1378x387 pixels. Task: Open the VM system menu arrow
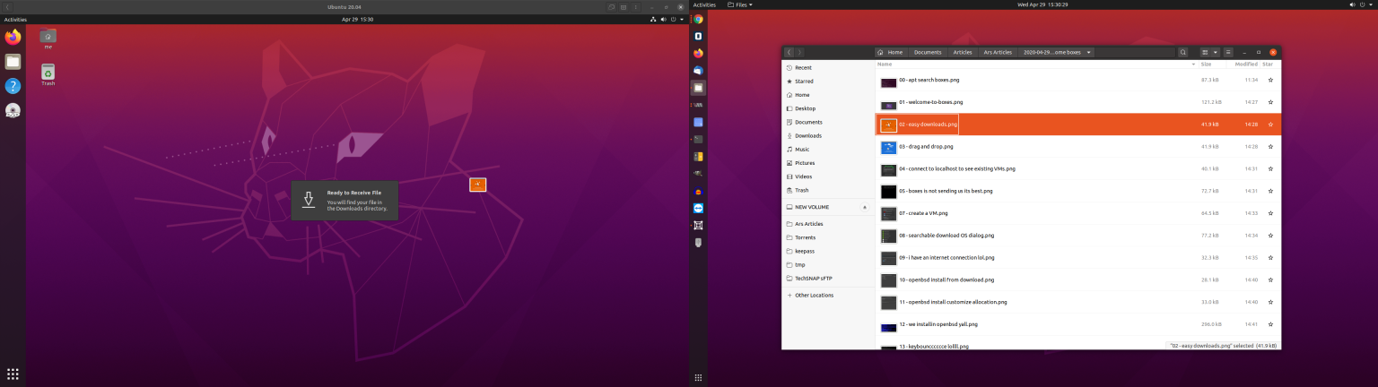[682, 19]
